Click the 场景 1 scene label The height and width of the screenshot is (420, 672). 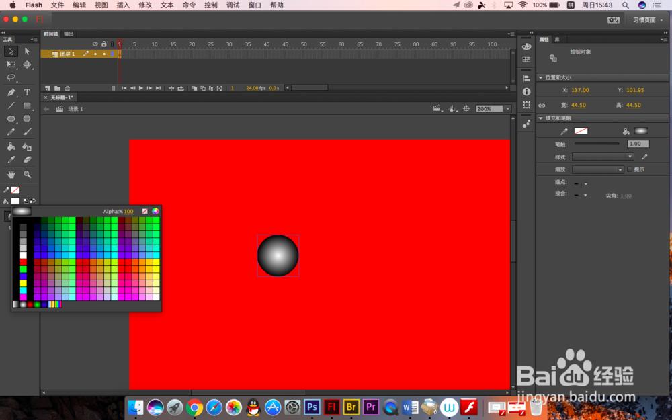click(x=75, y=109)
